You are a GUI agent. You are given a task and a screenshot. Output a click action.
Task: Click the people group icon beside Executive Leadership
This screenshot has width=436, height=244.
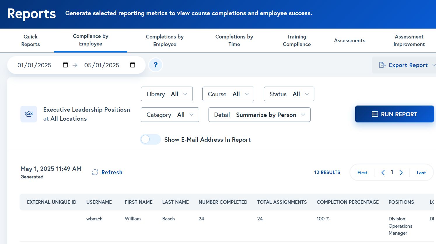click(x=29, y=114)
